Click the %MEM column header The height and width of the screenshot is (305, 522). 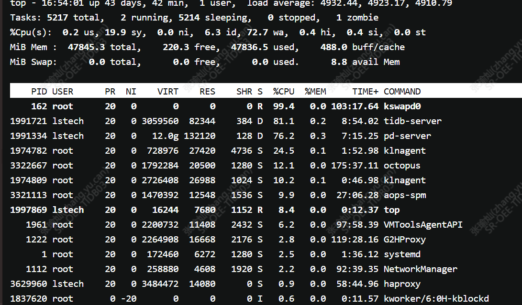coord(315,92)
